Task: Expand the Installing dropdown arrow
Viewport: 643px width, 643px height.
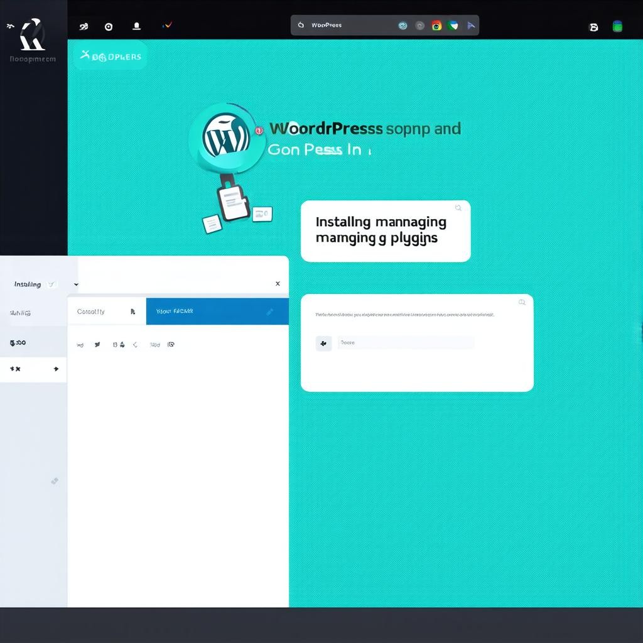Action: pos(76,284)
